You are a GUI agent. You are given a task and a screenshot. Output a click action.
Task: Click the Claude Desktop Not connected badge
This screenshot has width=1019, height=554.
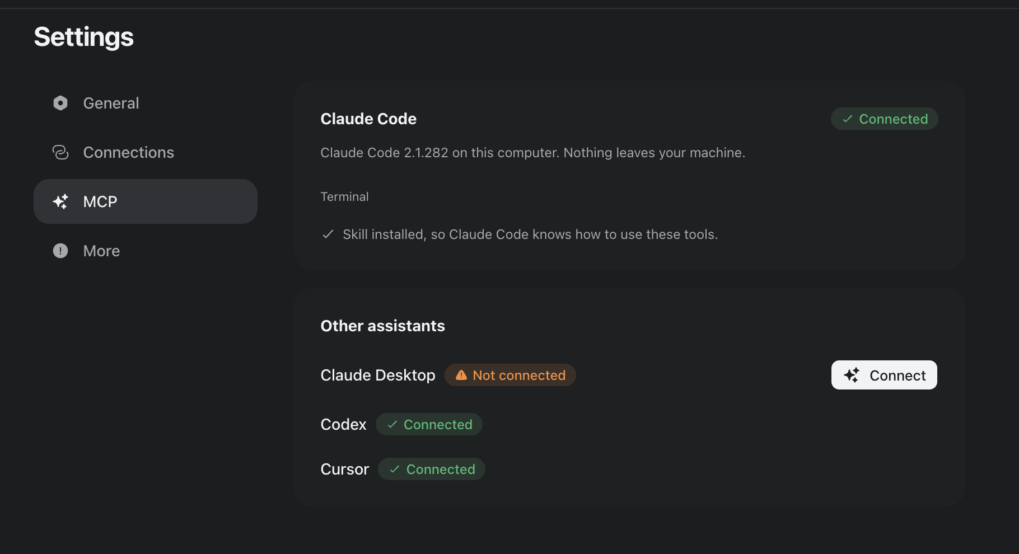point(510,375)
